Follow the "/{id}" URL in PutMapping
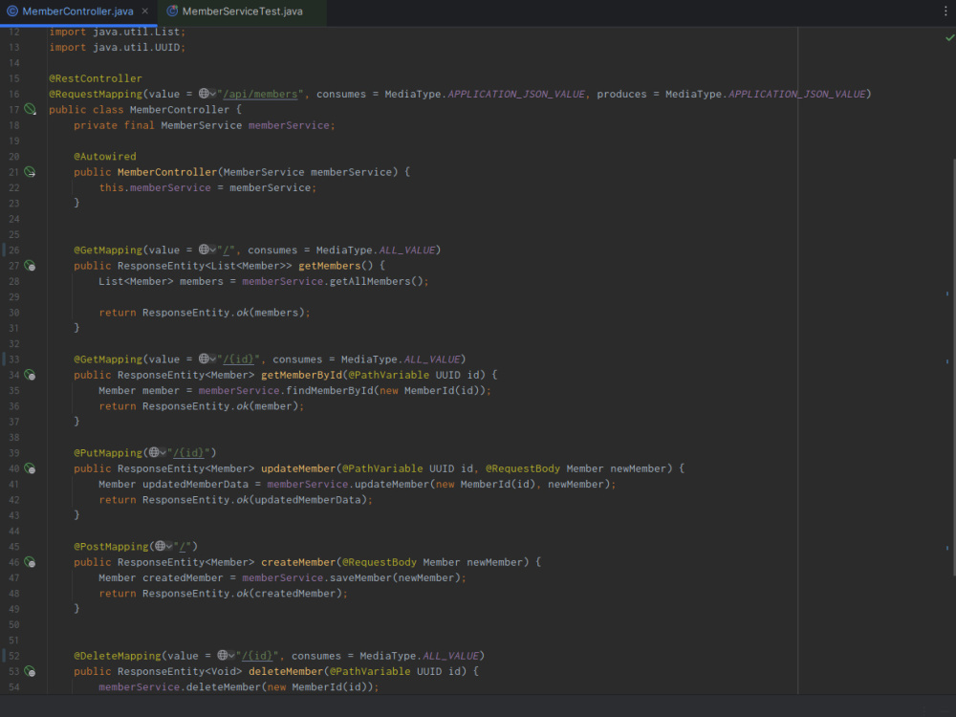The image size is (956, 717). tap(188, 453)
